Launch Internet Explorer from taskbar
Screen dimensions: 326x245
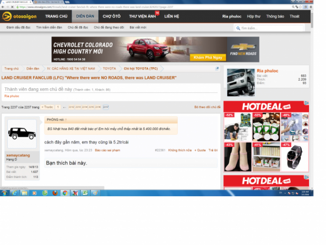(x=14, y=193)
